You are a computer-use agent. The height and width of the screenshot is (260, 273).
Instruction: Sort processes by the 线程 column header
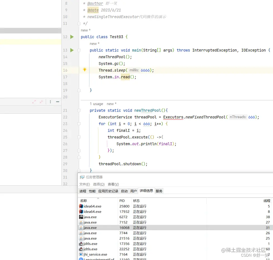coord(239,201)
